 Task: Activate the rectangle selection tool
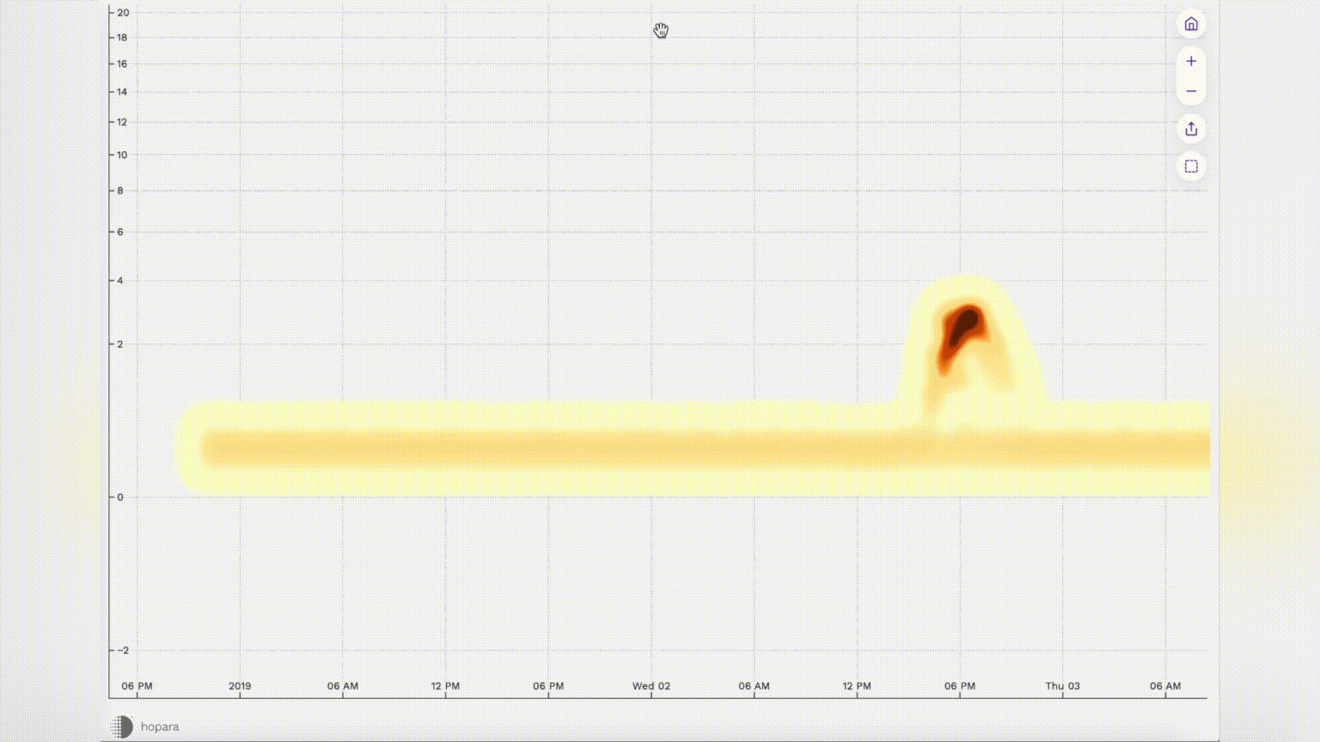1191,167
